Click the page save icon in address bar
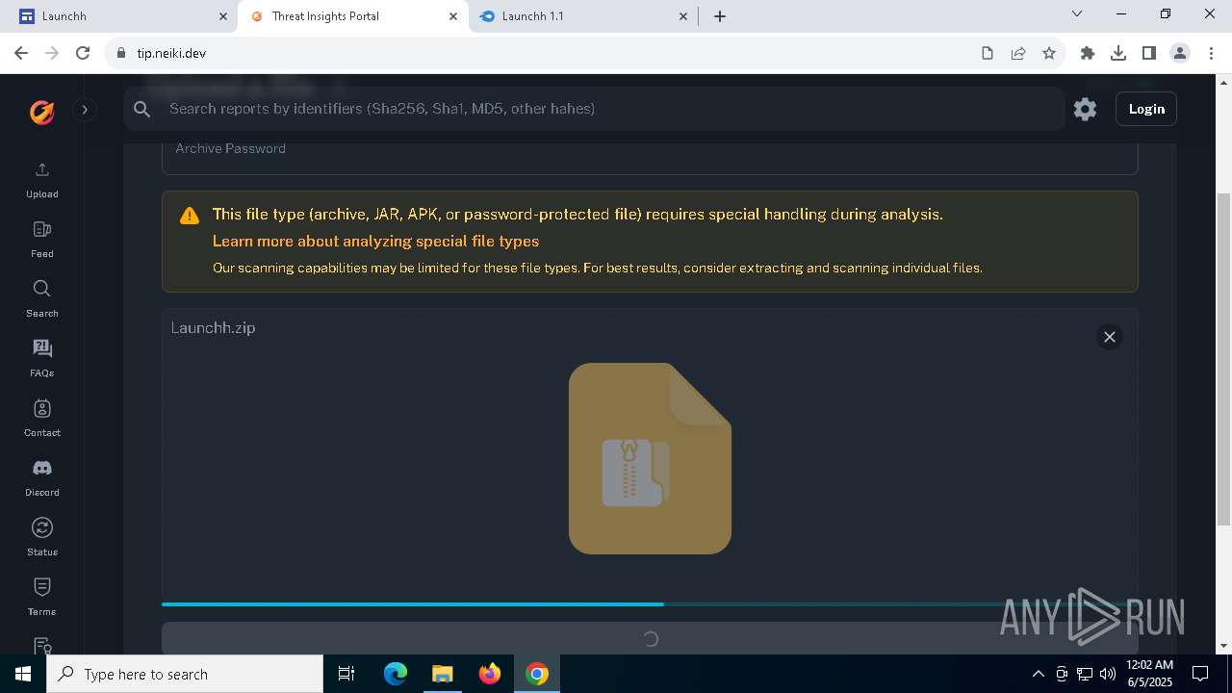 pos(988,53)
